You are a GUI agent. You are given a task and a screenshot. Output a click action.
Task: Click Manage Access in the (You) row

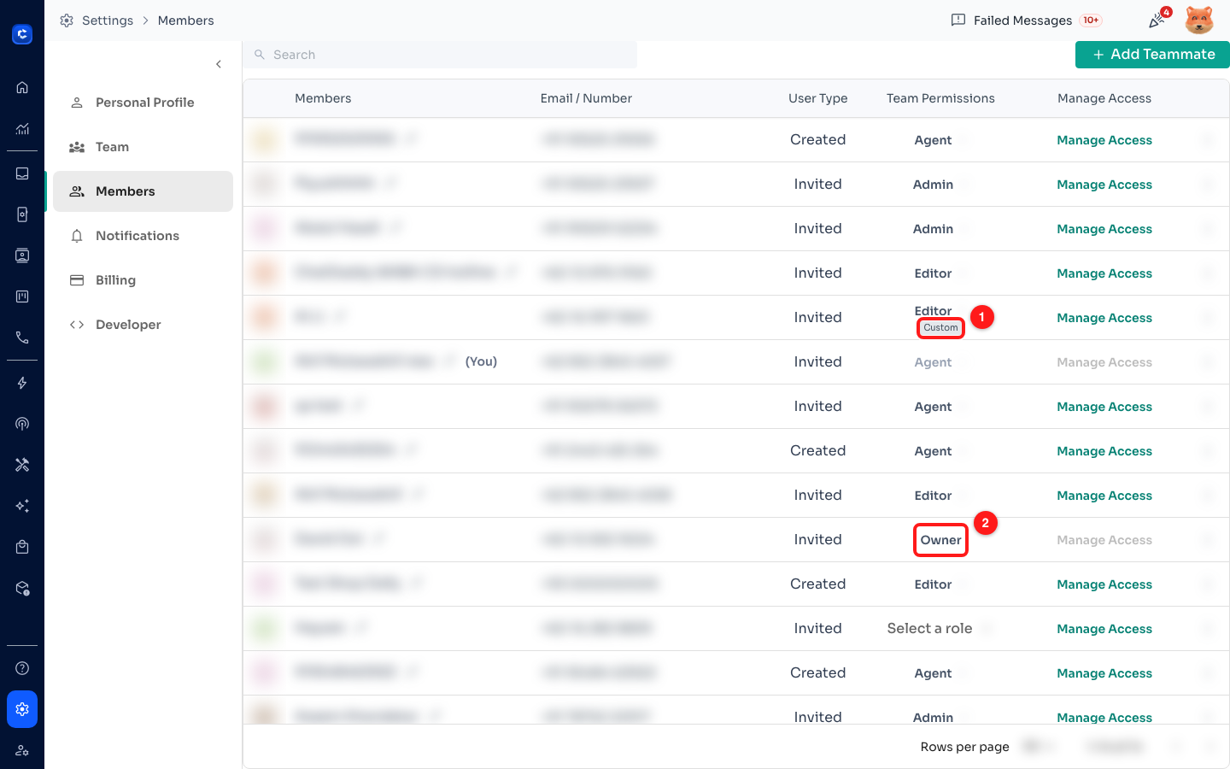click(x=1104, y=362)
